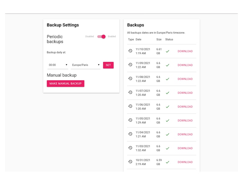This screenshot has height=185, width=243.
Task: Click the Size column header
Action: [159, 39]
